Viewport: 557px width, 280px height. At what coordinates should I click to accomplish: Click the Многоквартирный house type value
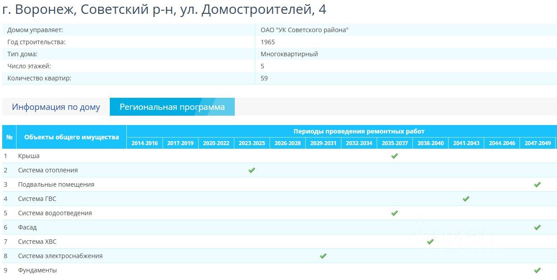pos(289,54)
